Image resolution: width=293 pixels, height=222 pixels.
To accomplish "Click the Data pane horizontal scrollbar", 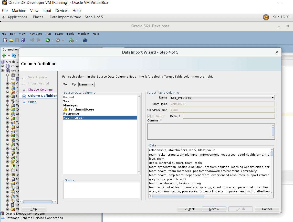I will (209, 196).
